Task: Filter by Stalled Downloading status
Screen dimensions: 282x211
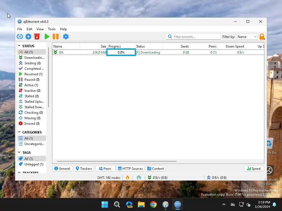Action: pos(32,107)
